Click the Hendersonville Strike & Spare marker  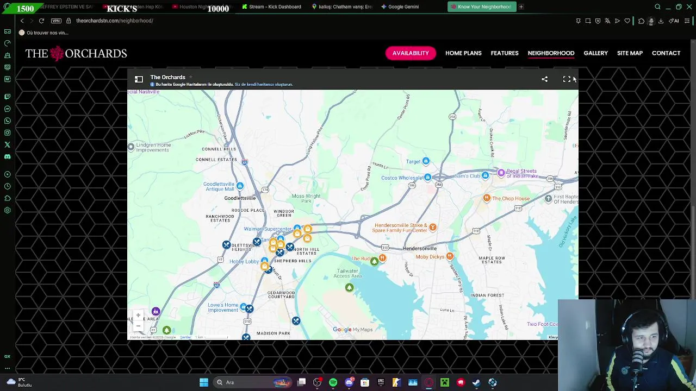[x=433, y=227]
